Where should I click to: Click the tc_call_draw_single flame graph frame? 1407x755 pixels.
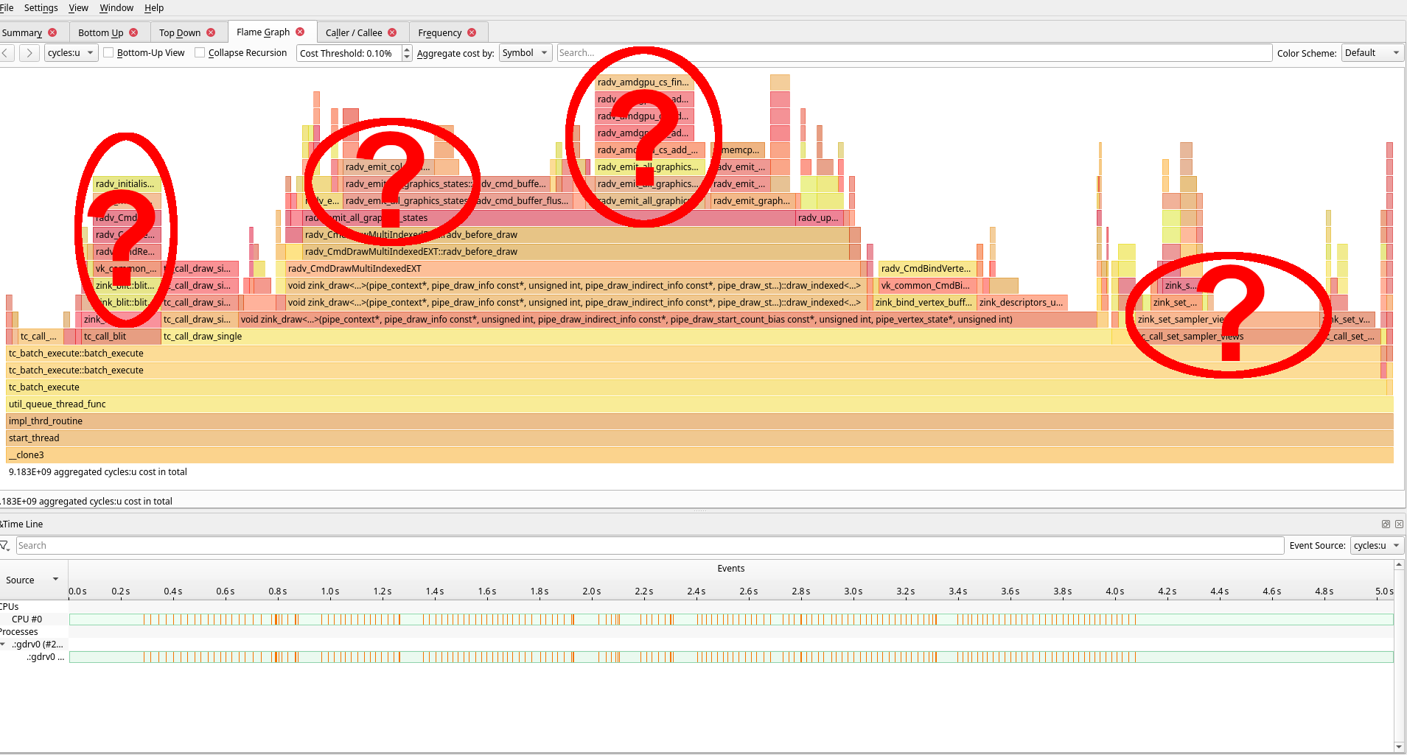point(636,337)
